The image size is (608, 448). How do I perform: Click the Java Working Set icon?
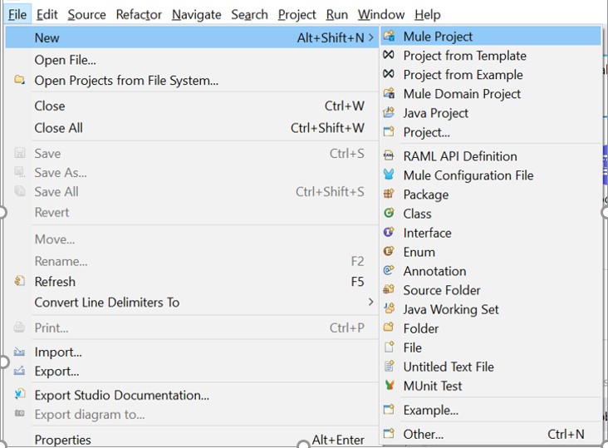(388, 309)
